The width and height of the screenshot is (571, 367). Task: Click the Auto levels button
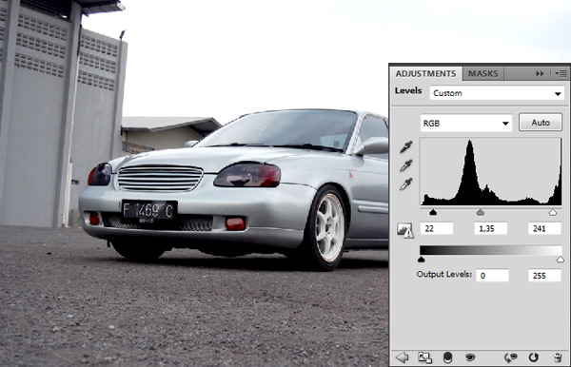coord(541,123)
